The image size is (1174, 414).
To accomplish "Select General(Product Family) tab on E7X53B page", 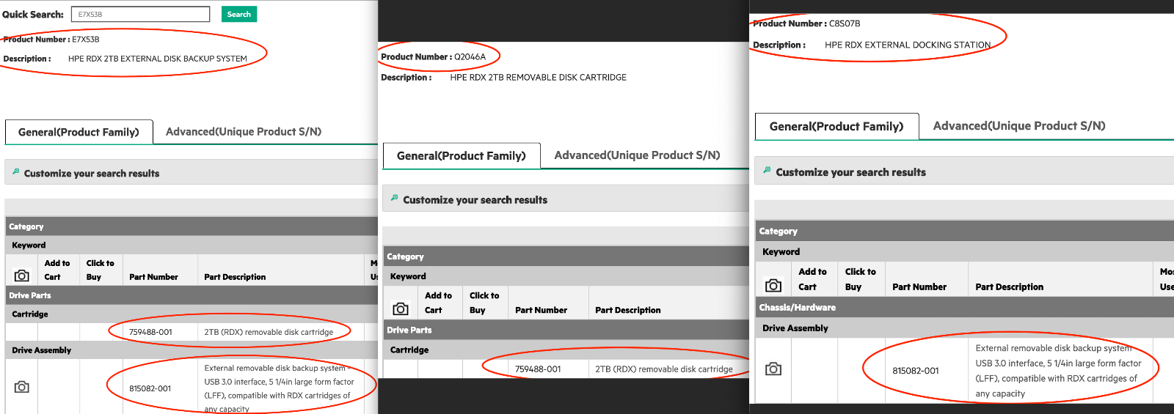I will (x=79, y=132).
